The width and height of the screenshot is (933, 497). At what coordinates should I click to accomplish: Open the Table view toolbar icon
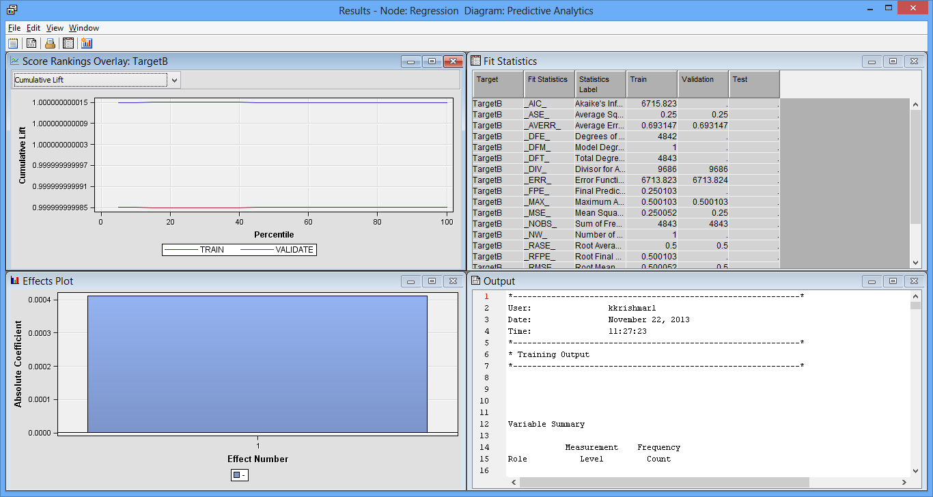tap(68, 42)
